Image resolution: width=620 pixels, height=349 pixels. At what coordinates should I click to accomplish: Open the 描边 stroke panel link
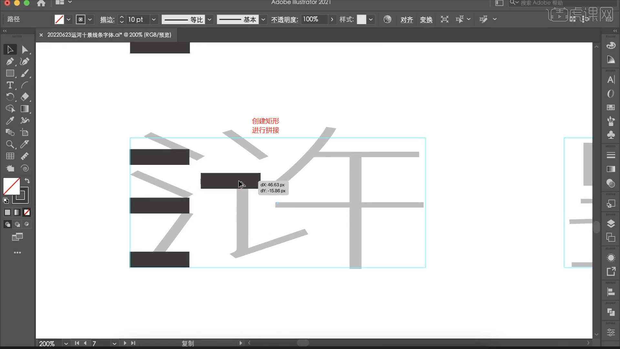[x=107, y=20]
